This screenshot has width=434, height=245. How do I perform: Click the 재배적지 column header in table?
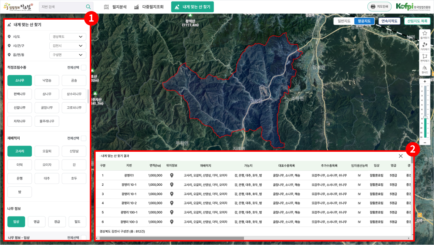click(x=205, y=166)
